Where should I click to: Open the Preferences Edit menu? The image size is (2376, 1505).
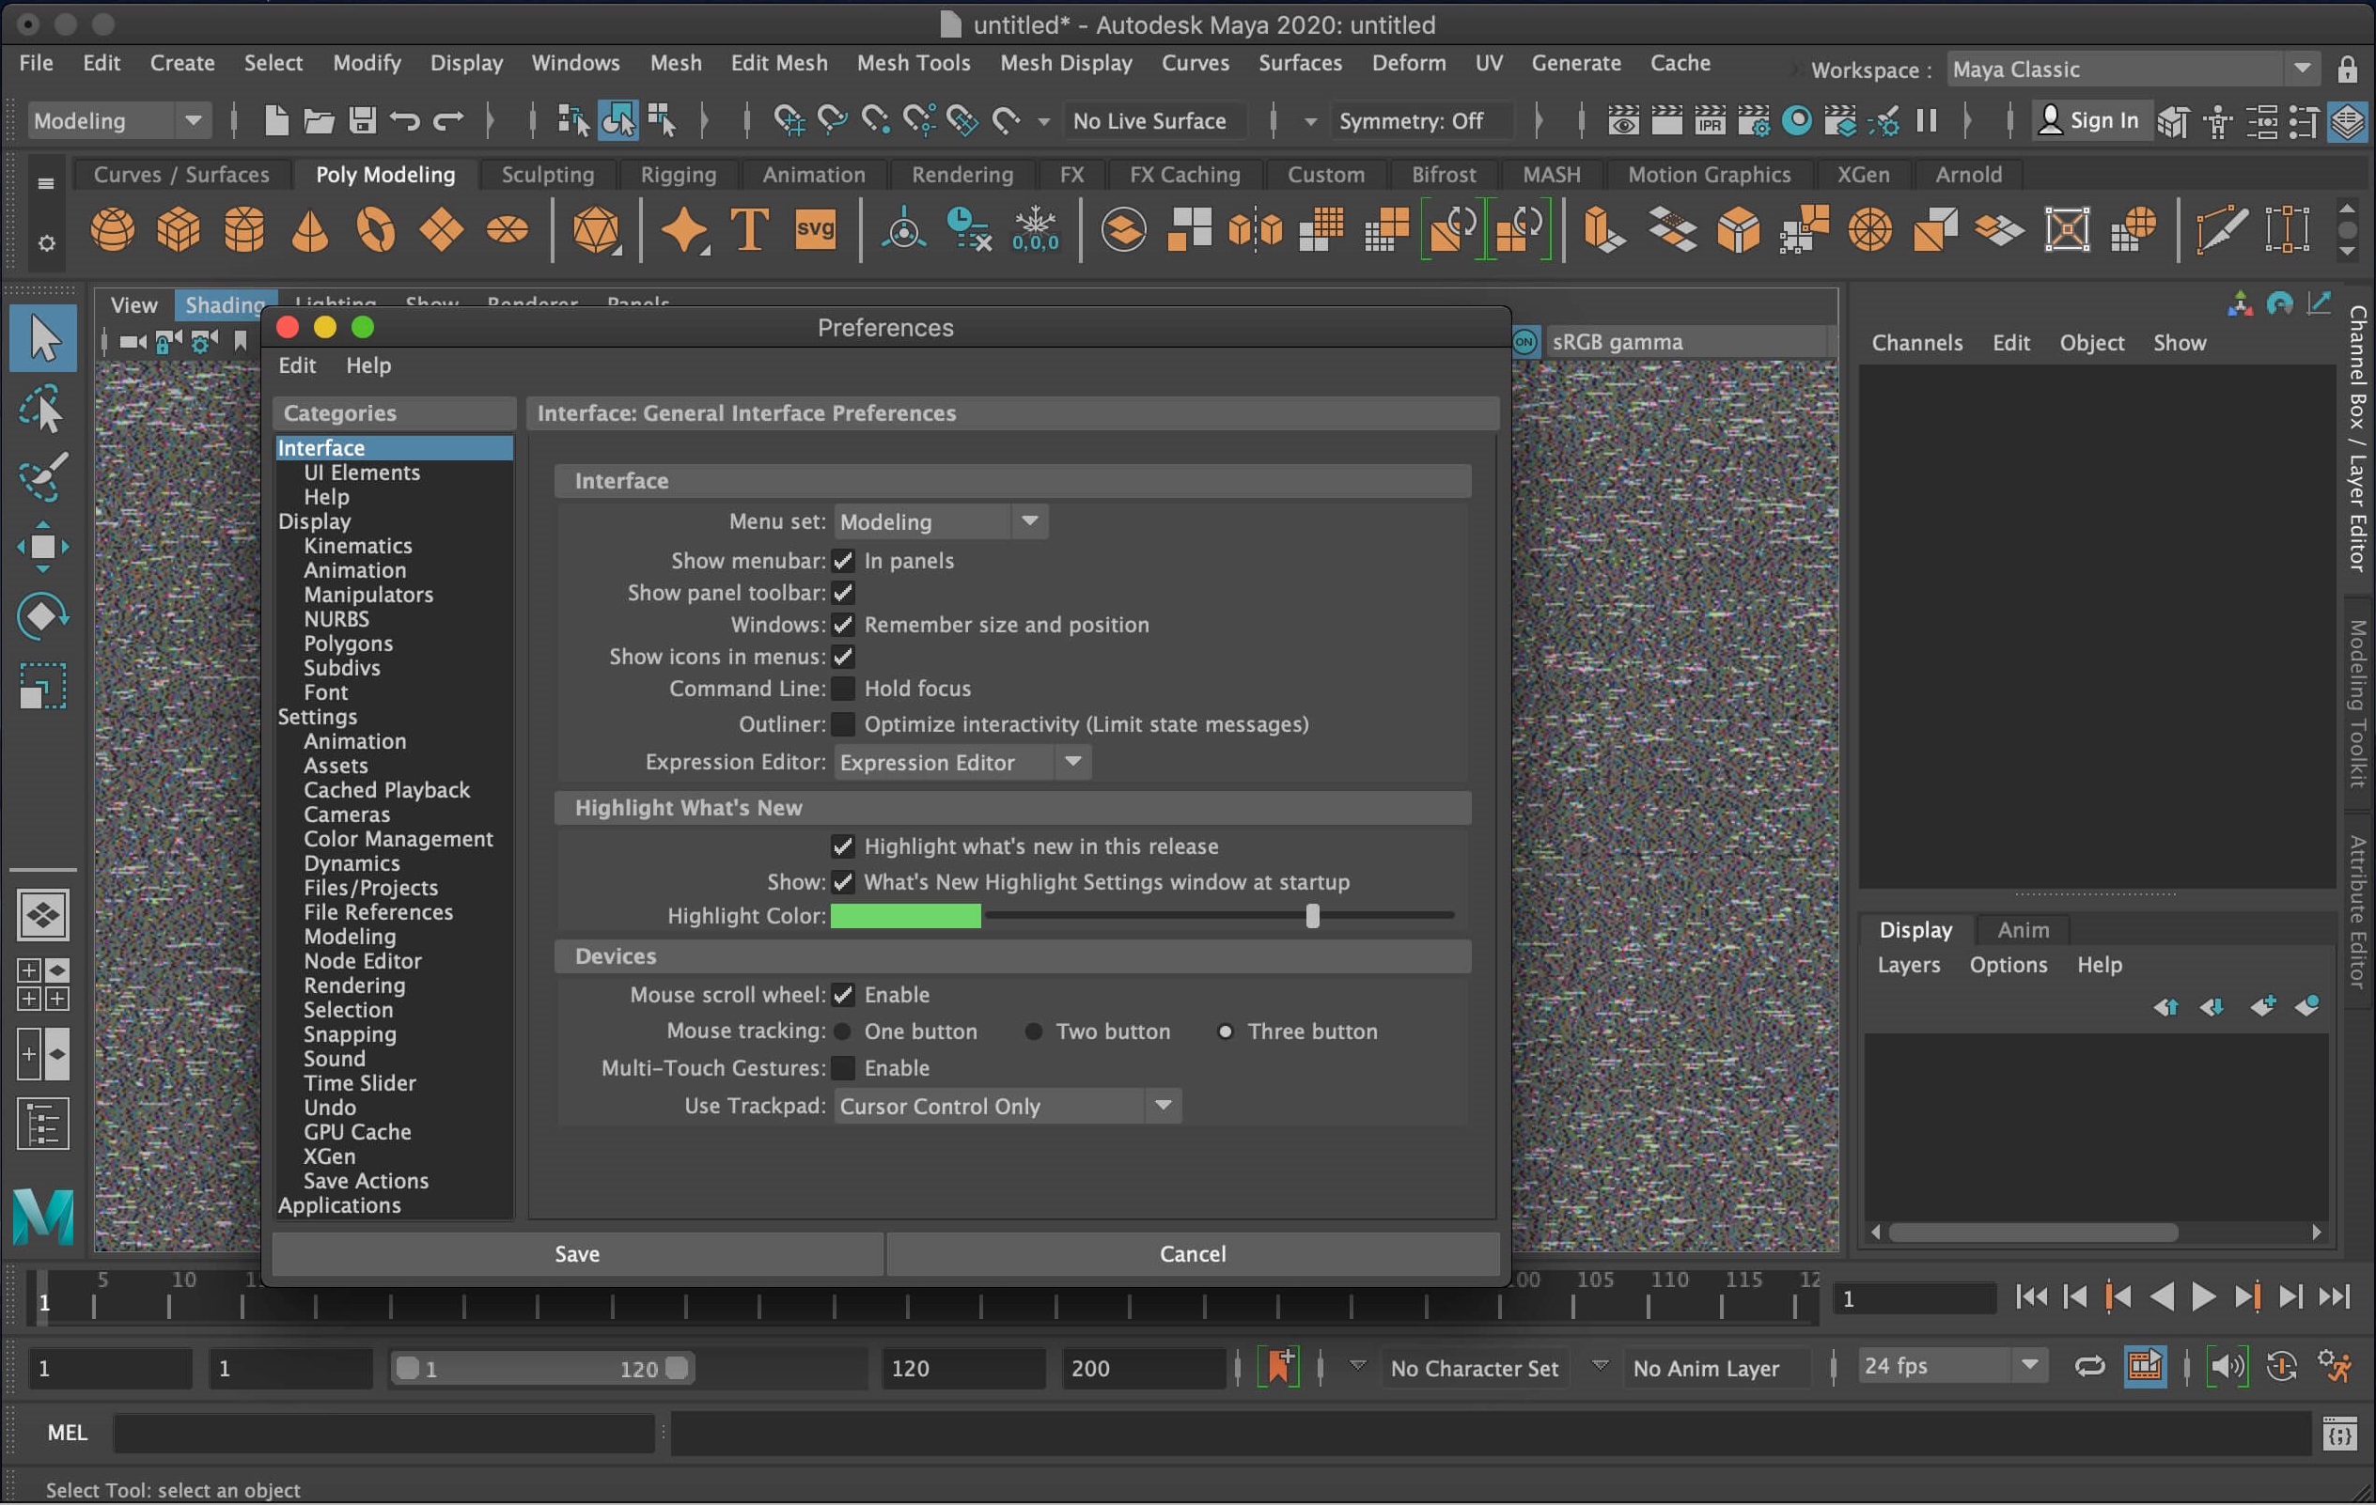coord(296,365)
